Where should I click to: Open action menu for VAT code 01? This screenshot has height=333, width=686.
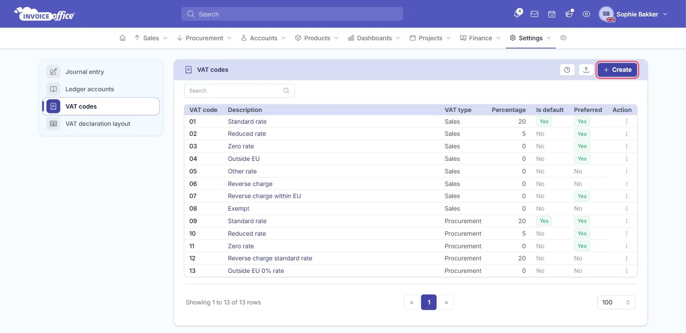tap(626, 122)
